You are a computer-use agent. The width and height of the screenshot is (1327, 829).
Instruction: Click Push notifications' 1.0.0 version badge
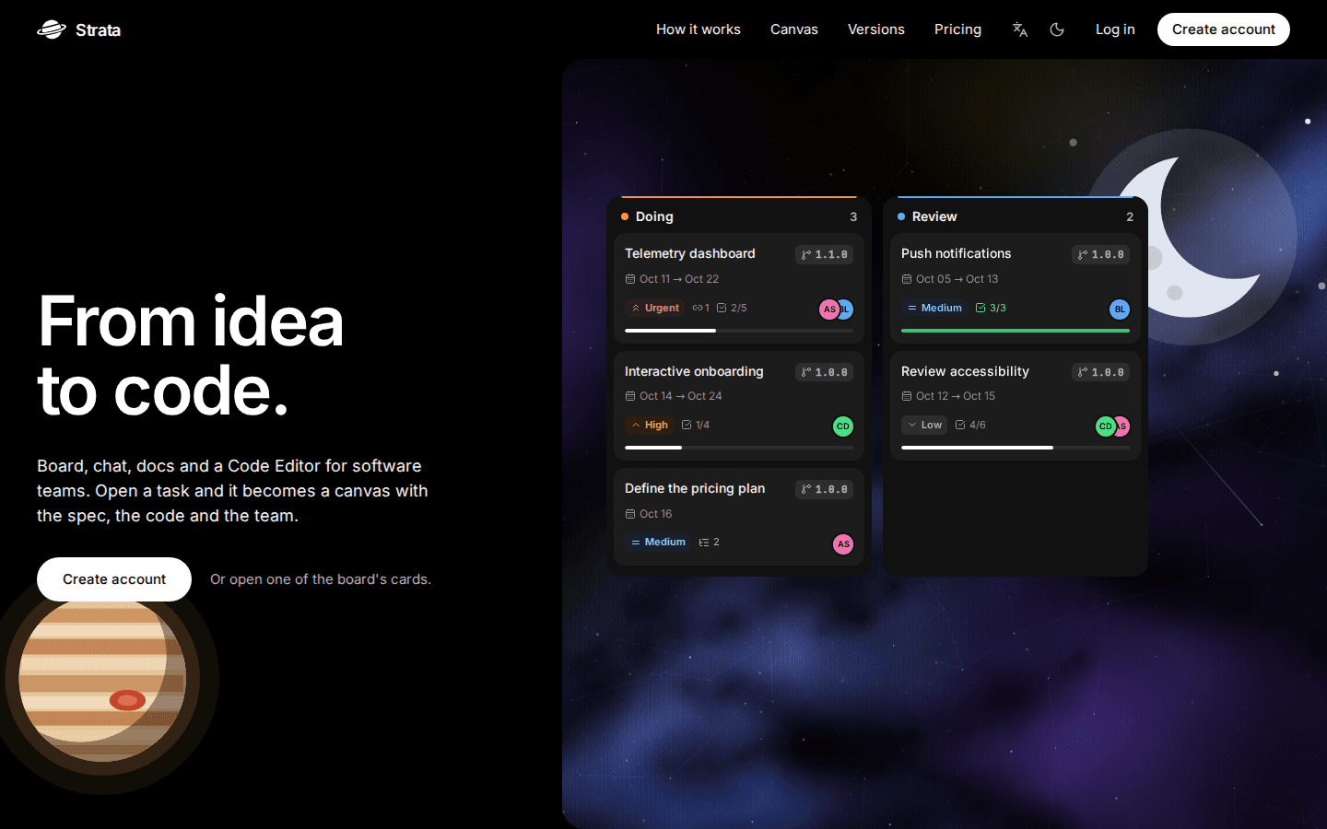(1100, 254)
